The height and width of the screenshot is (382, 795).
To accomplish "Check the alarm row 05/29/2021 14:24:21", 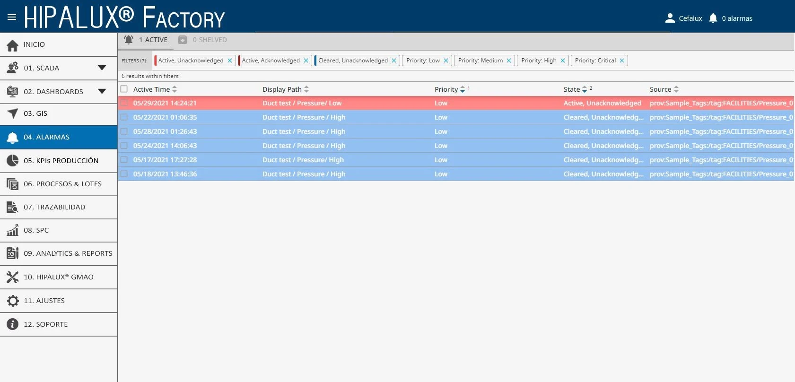I will pyautogui.click(x=124, y=103).
